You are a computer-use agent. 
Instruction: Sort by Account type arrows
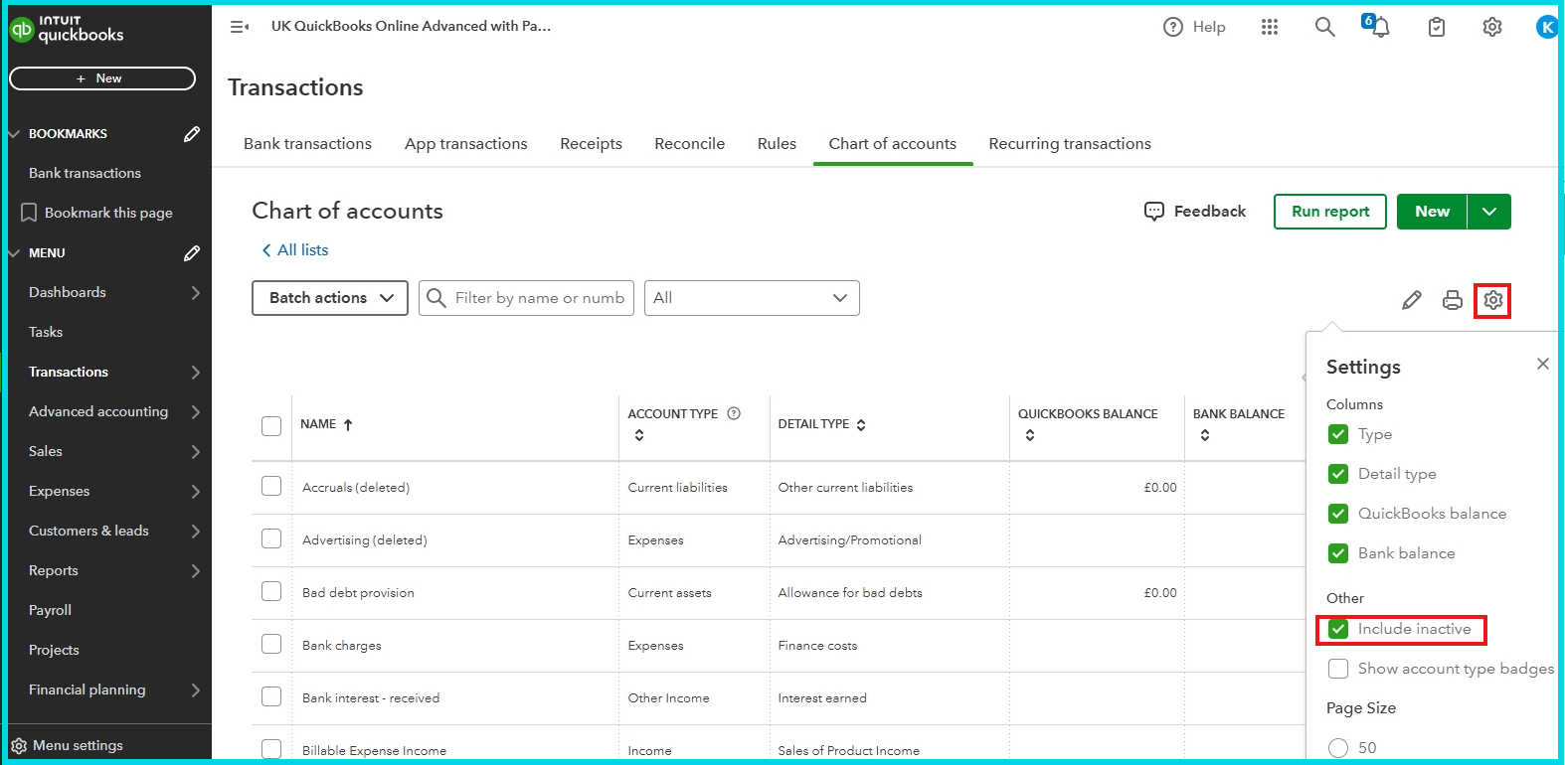click(639, 435)
